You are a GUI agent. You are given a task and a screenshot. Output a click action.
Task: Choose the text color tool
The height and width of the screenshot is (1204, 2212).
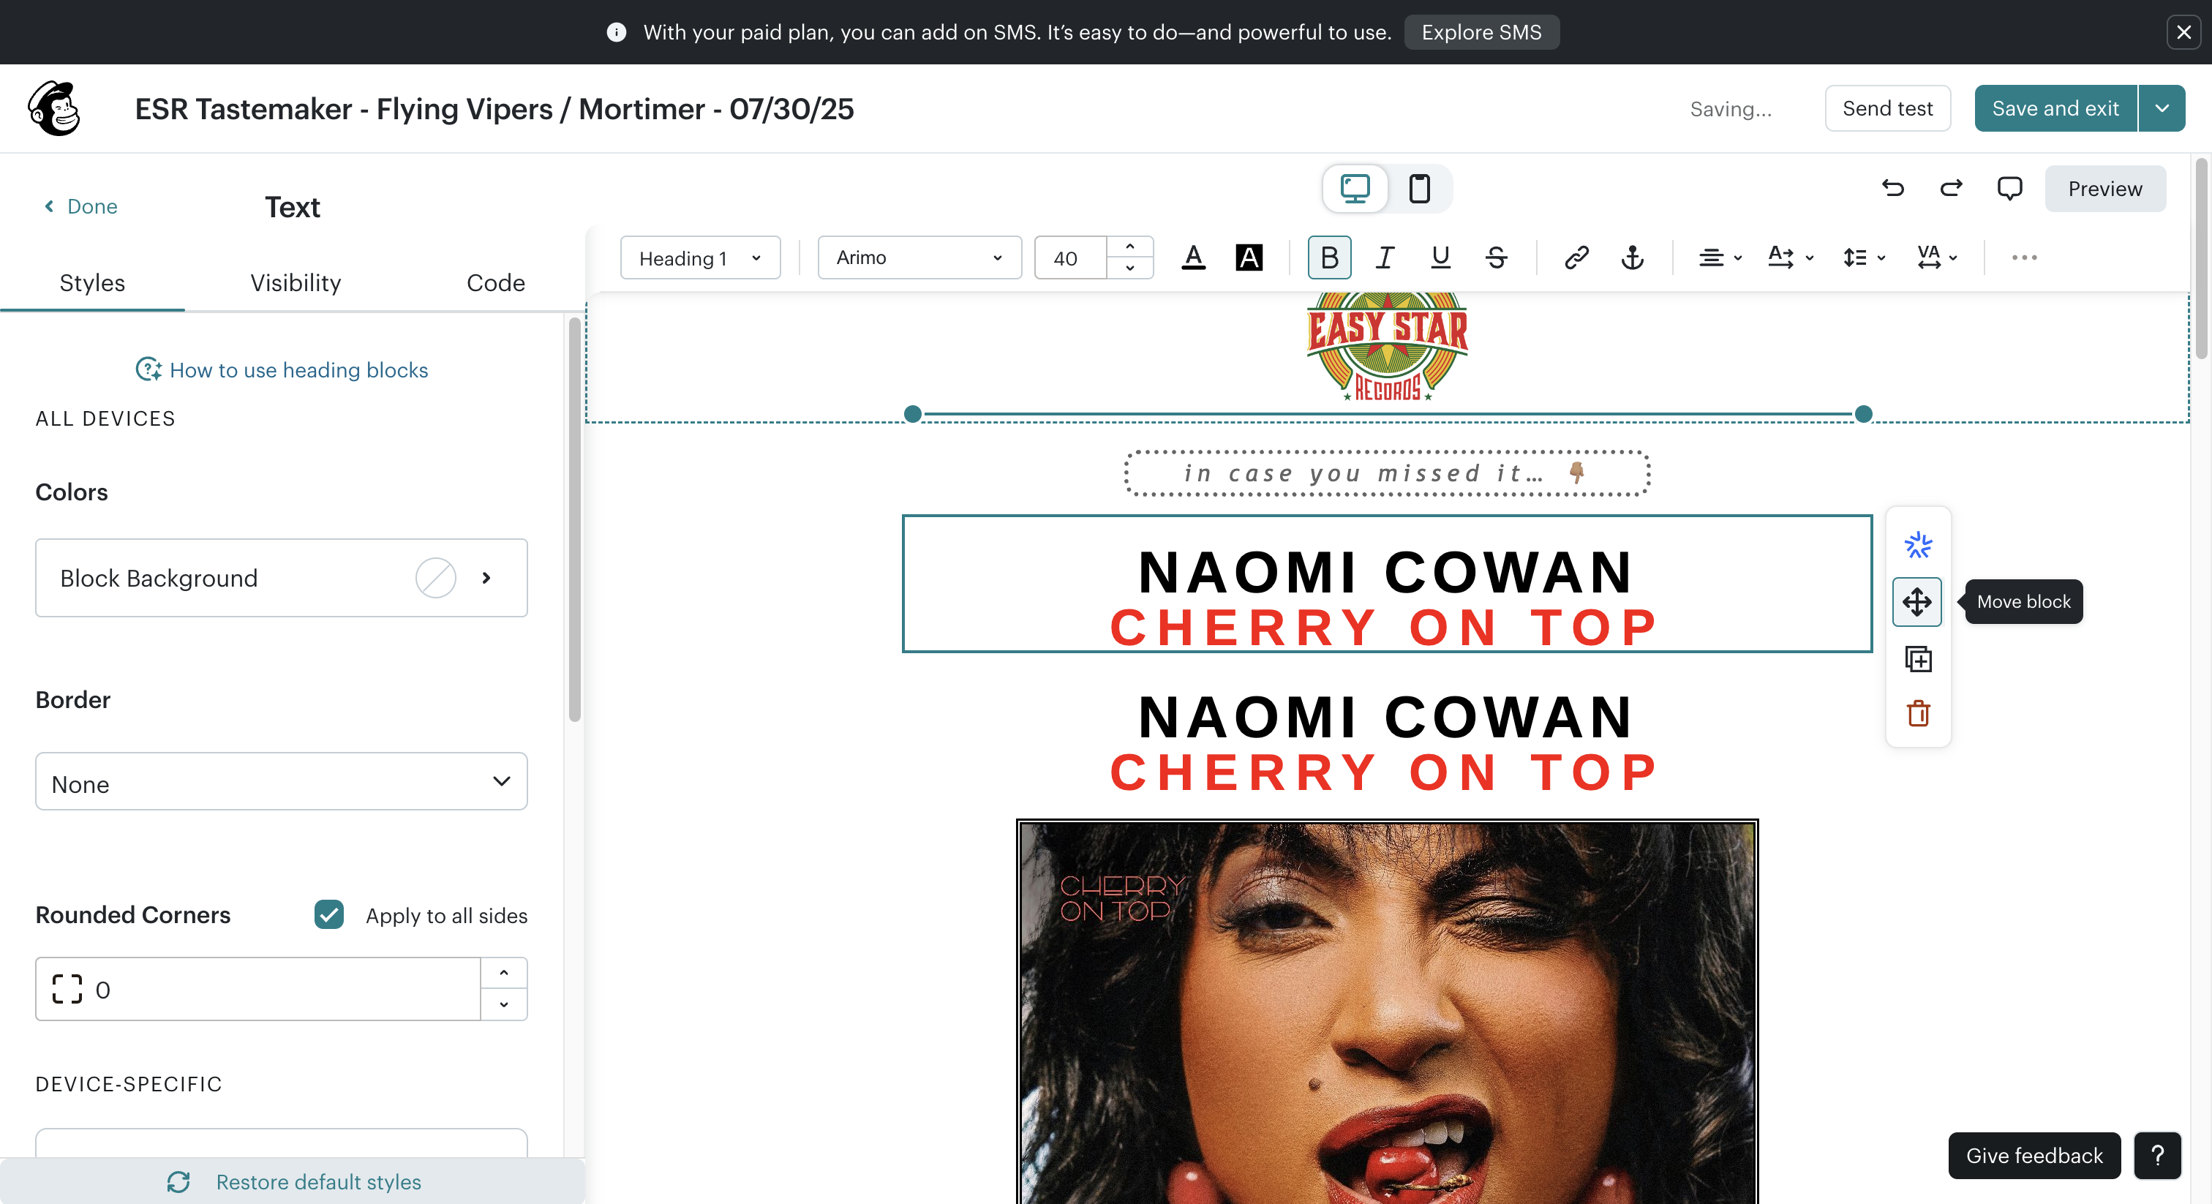tap(1194, 257)
